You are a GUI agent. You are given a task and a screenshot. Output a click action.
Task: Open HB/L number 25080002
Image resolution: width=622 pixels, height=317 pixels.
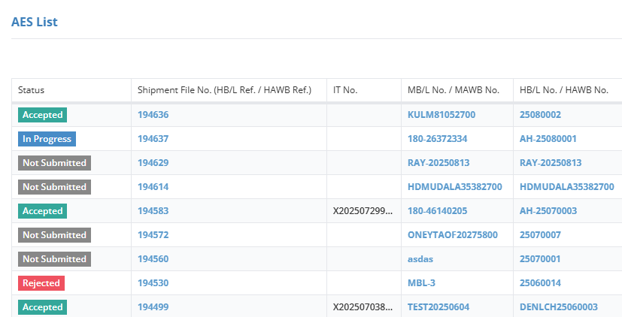(x=540, y=115)
